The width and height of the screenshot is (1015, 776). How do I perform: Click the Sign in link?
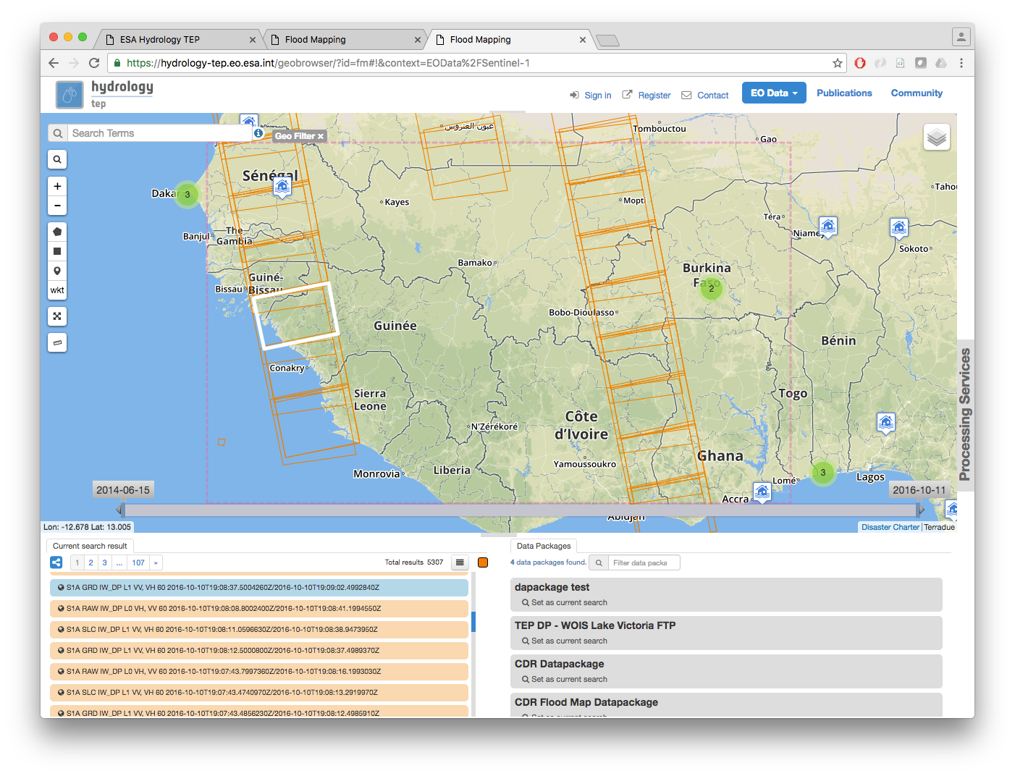coord(591,95)
